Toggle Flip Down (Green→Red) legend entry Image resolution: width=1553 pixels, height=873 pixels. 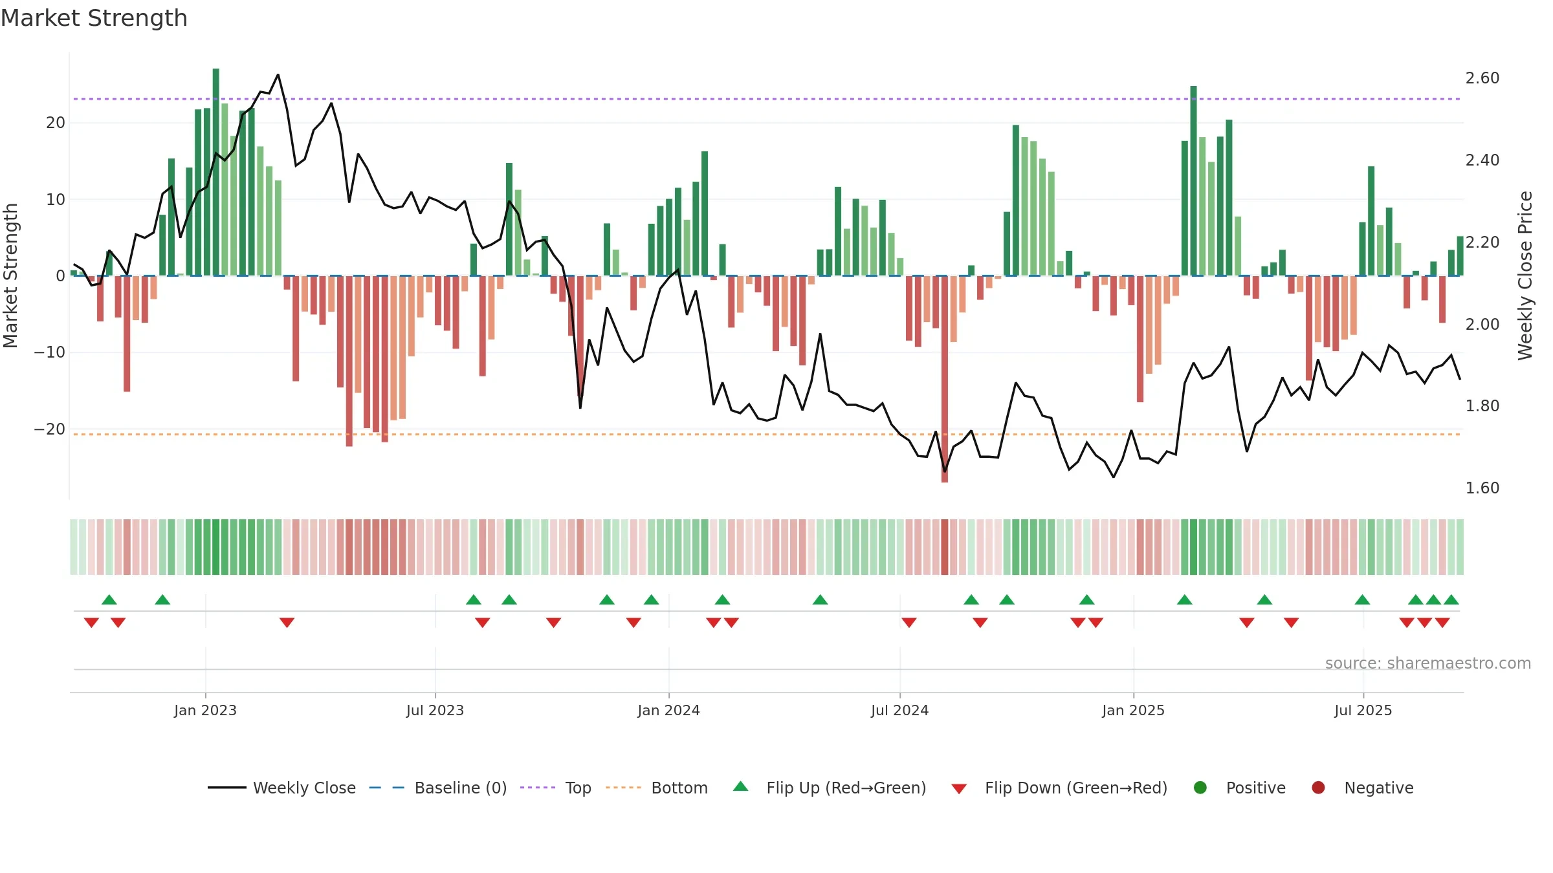[1059, 788]
